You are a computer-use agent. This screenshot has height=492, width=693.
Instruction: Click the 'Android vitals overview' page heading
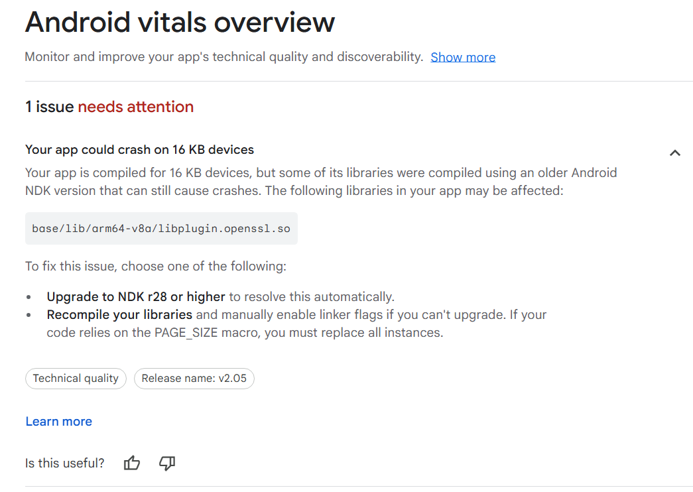(x=180, y=22)
